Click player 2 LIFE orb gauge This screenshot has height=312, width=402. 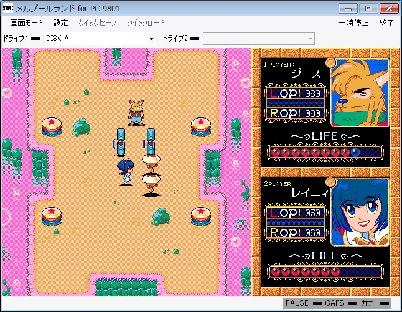[325, 271]
